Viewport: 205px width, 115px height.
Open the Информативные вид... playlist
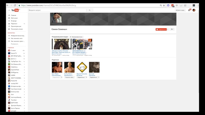pos(18,35)
